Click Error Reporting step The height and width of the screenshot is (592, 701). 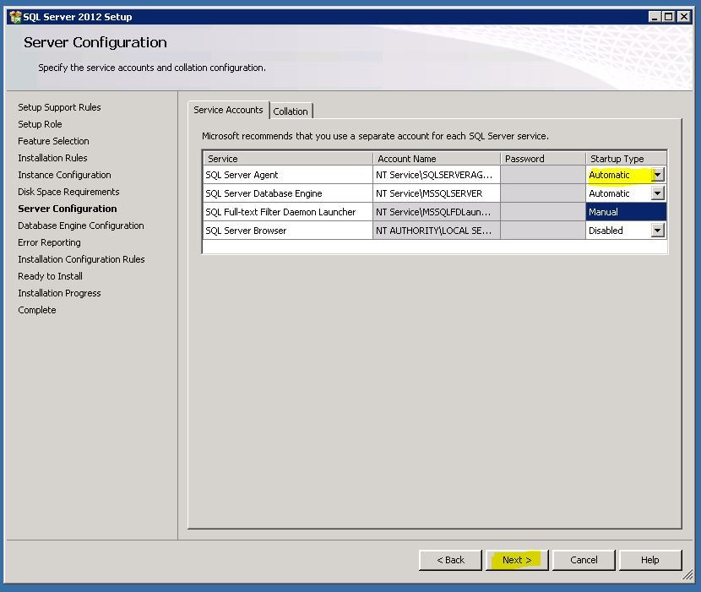click(49, 242)
